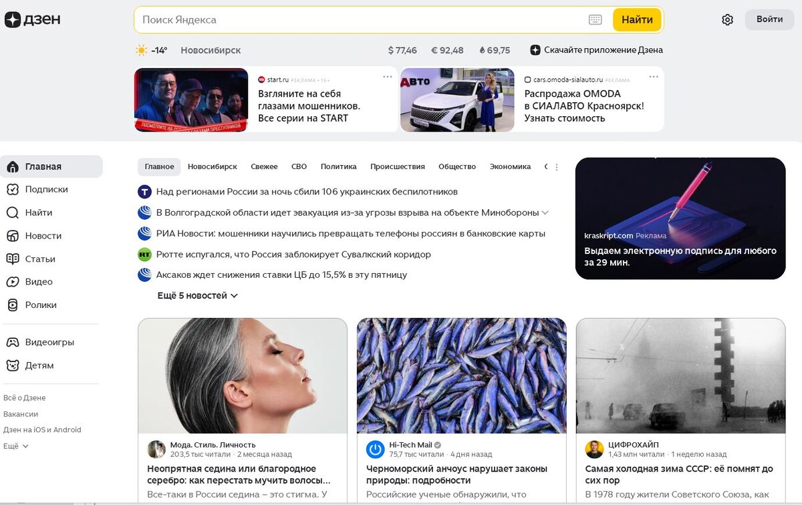Click Найти magnifier icon in sidebar
Image resolution: width=802 pixels, height=505 pixels.
coord(13,212)
